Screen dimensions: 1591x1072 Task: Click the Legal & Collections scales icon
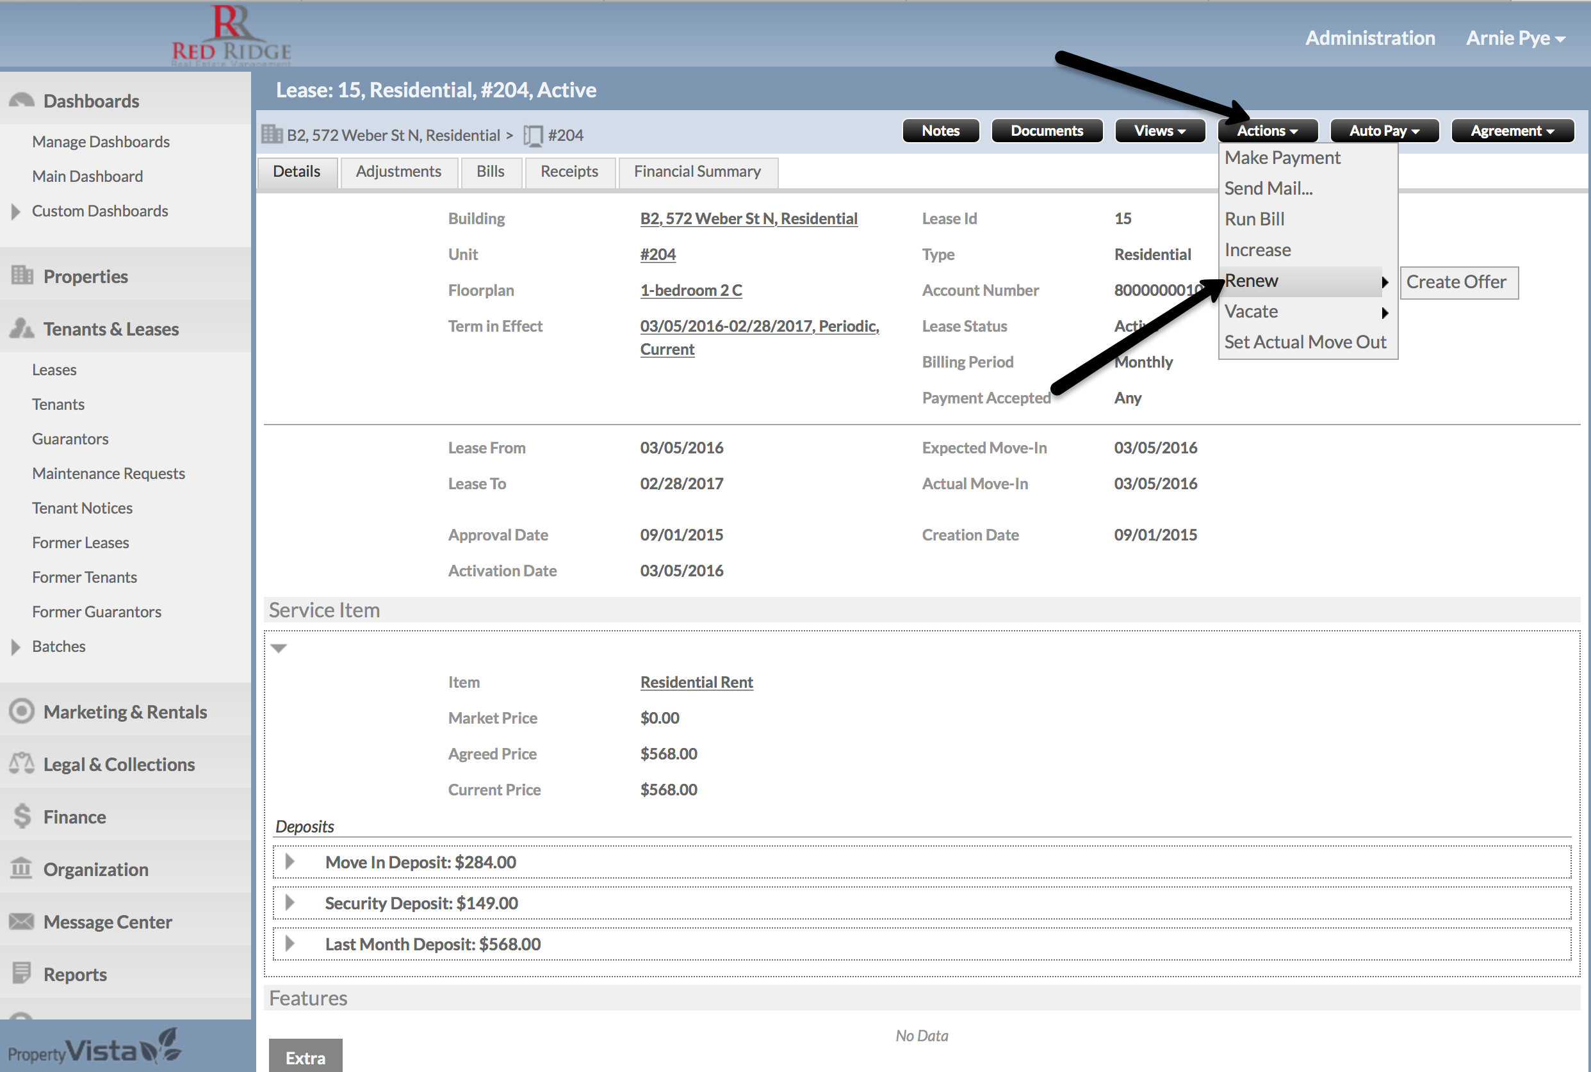[x=21, y=763]
